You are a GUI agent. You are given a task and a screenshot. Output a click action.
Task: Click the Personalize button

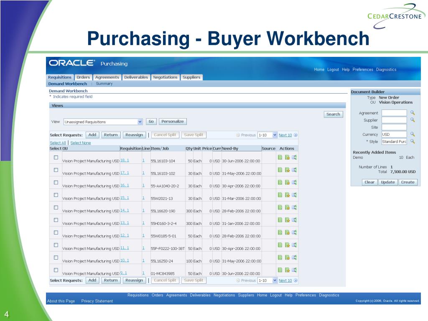[173, 122]
